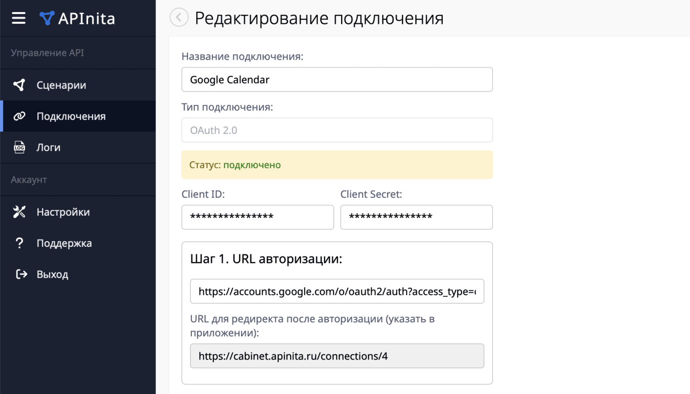Click the Google Calendar name field
The image size is (690, 394).
click(x=337, y=79)
